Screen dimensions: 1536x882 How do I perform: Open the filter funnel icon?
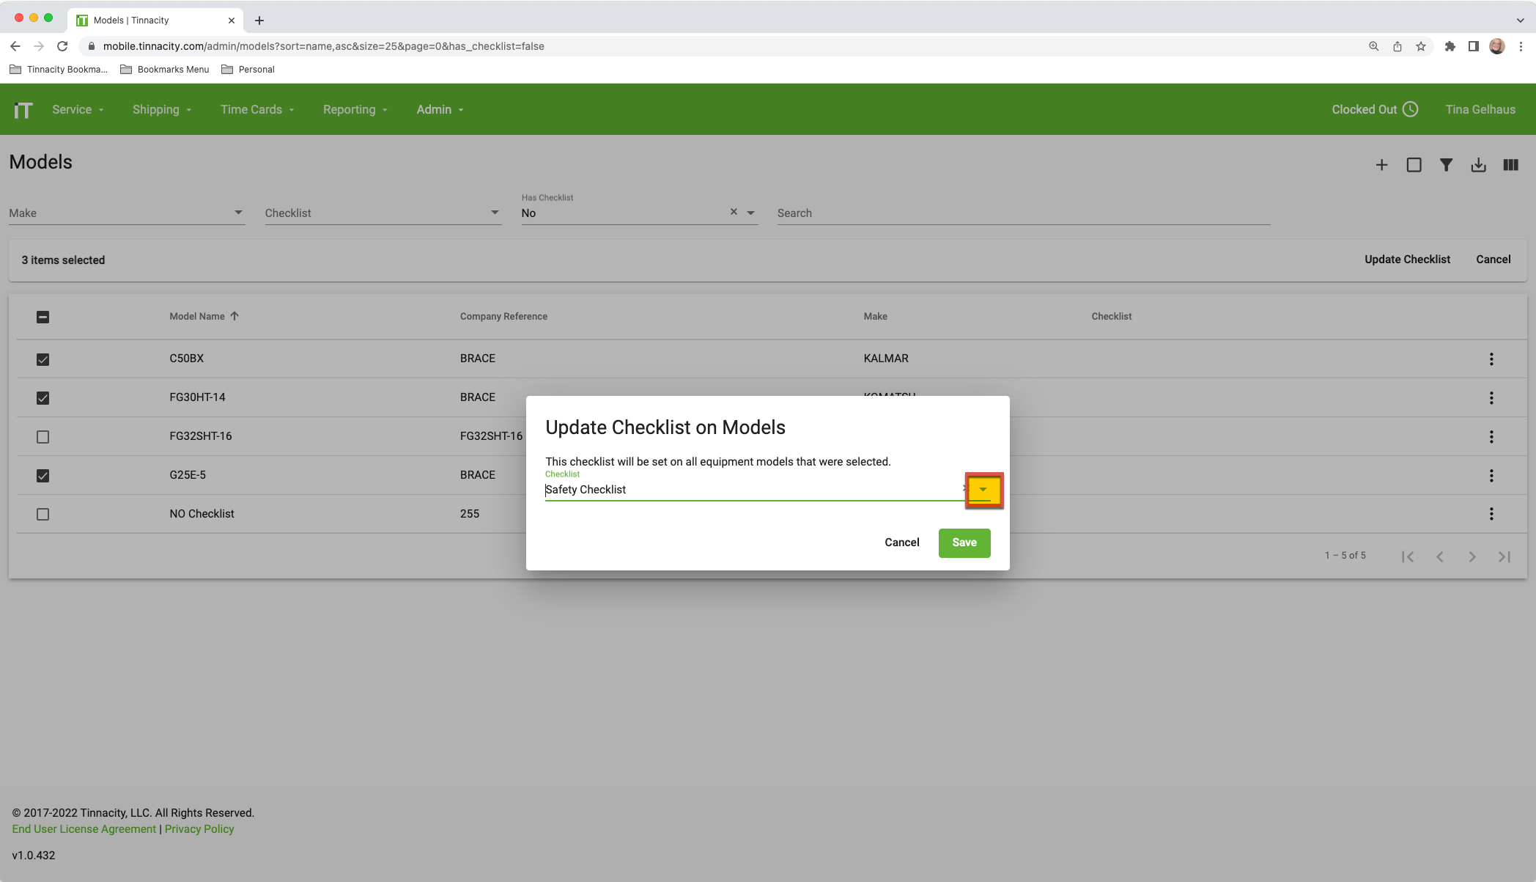pyautogui.click(x=1446, y=166)
